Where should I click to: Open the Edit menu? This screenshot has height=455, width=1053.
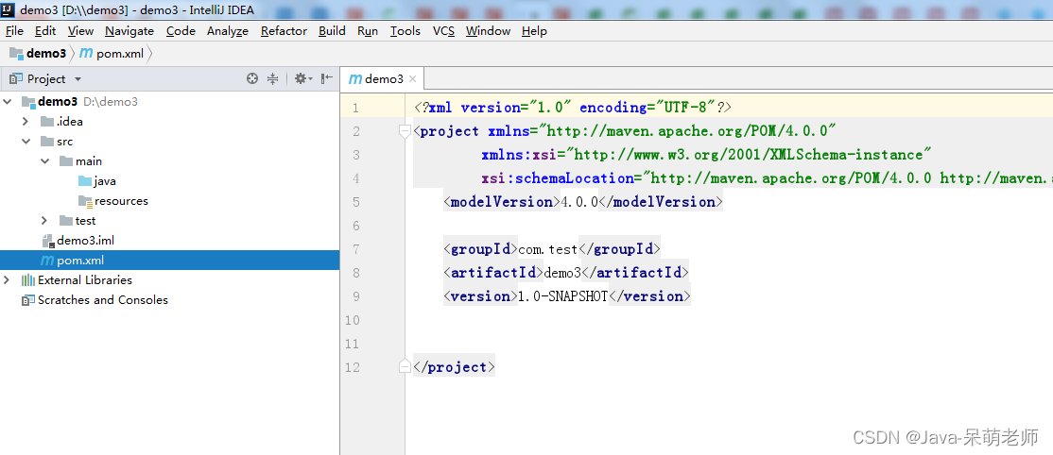[x=45, y=31]
